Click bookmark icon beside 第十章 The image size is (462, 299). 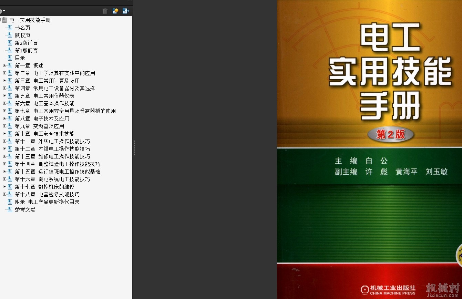[x=10, y=134]
